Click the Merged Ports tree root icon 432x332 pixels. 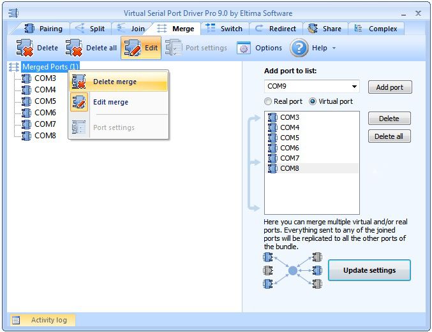coord(14,67)
